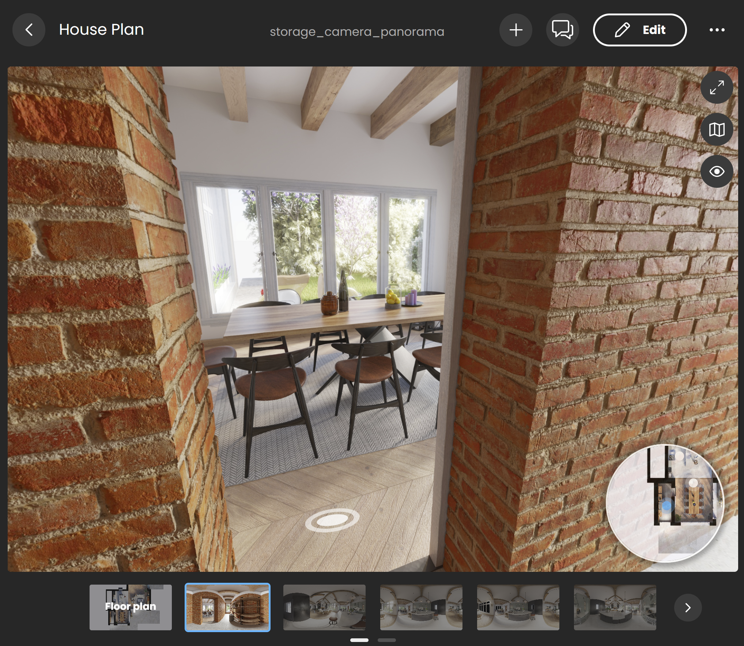
Task: Select the sixth panorama thumbnail
Action: (x=615, y=607)
